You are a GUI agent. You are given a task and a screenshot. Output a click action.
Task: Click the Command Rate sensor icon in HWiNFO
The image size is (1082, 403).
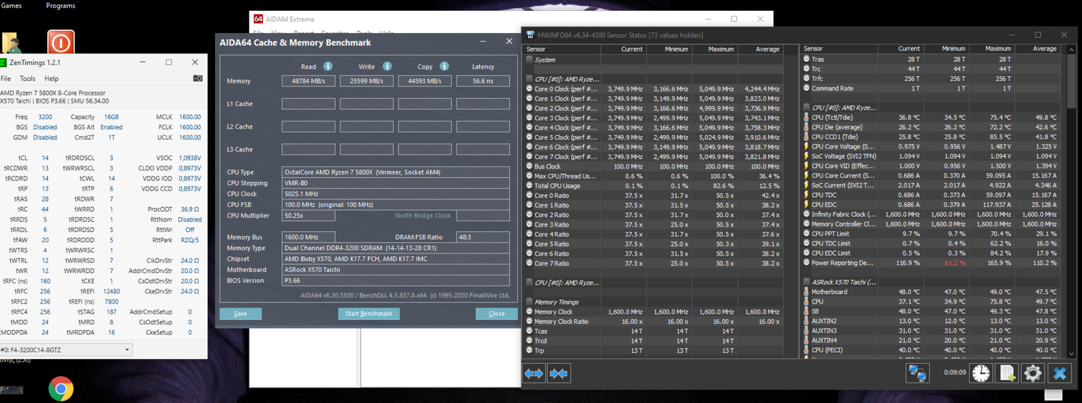pos(807,89)
